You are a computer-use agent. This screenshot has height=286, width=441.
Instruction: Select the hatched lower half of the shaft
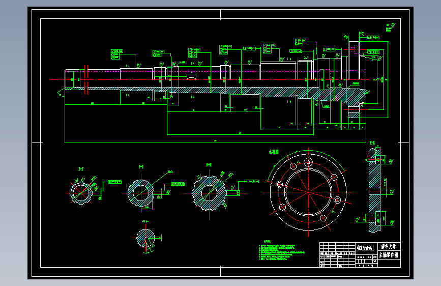(216, 93)
